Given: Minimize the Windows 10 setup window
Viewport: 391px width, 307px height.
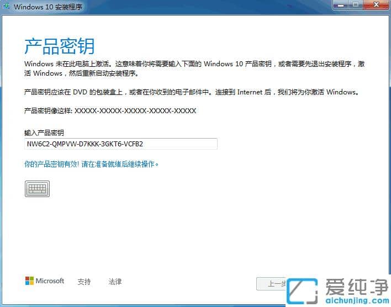Looking at the screenshot, I should pos(341,5).
